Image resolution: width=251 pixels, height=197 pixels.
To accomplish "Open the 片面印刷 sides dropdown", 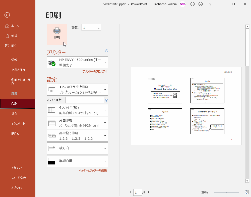I will coord(77,123).
